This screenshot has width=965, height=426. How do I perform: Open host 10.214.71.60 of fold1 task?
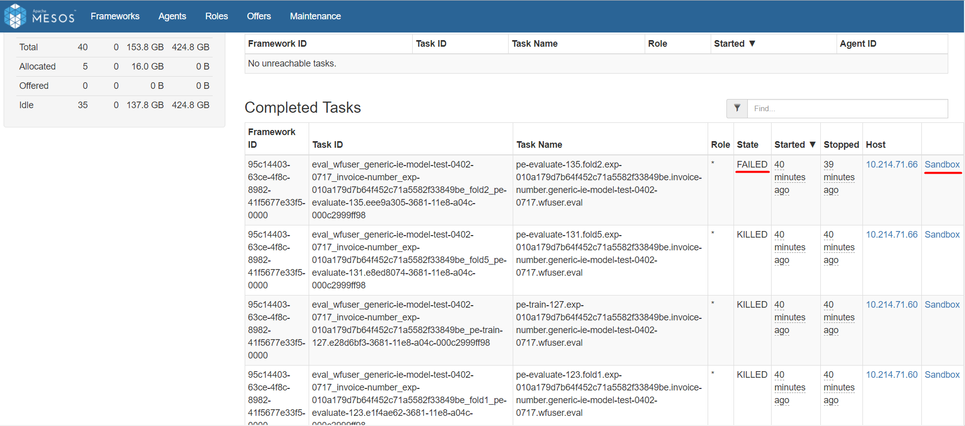(891, 375)
